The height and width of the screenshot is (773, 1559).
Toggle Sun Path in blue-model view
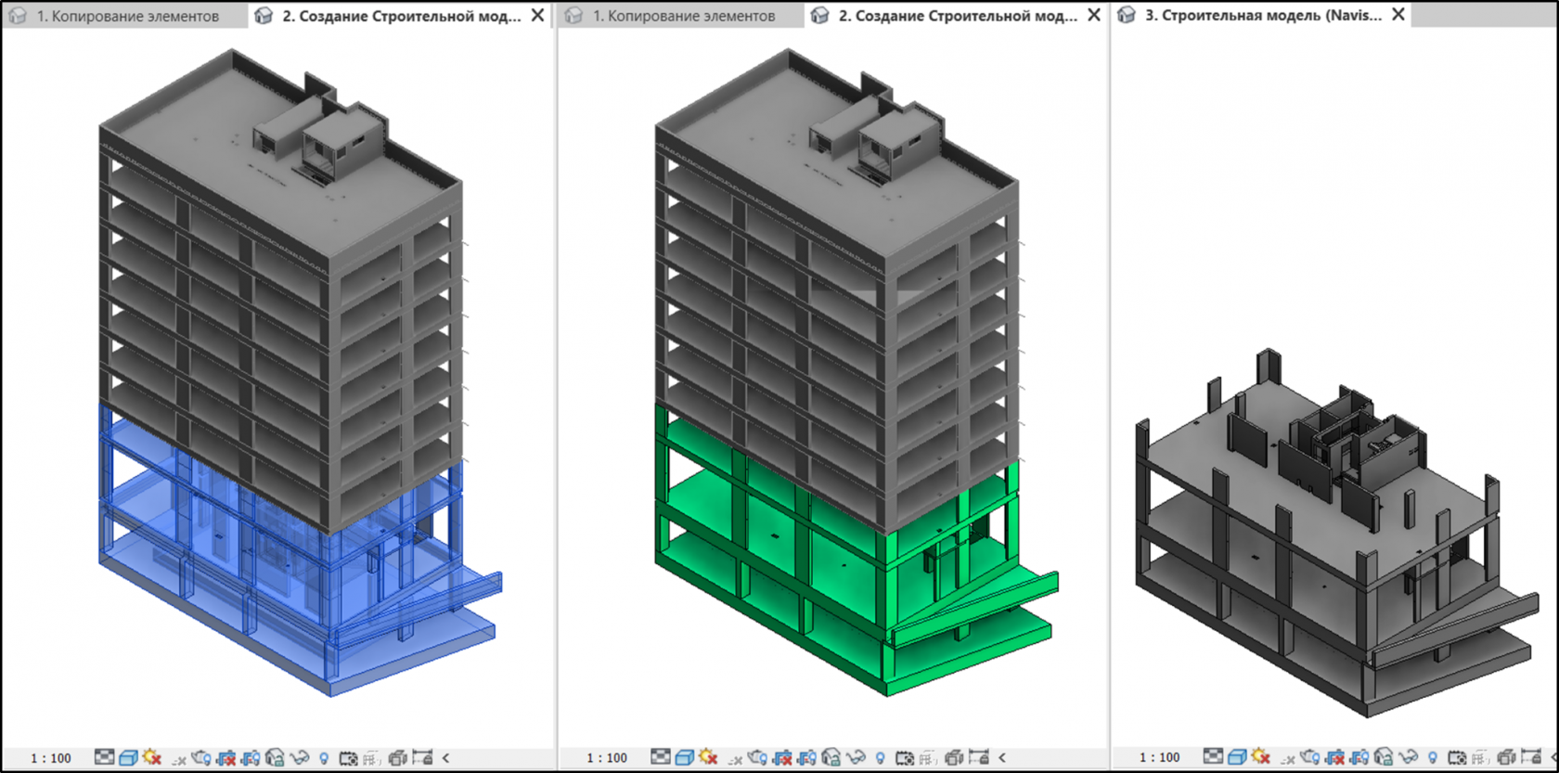[x=151, y=757]
